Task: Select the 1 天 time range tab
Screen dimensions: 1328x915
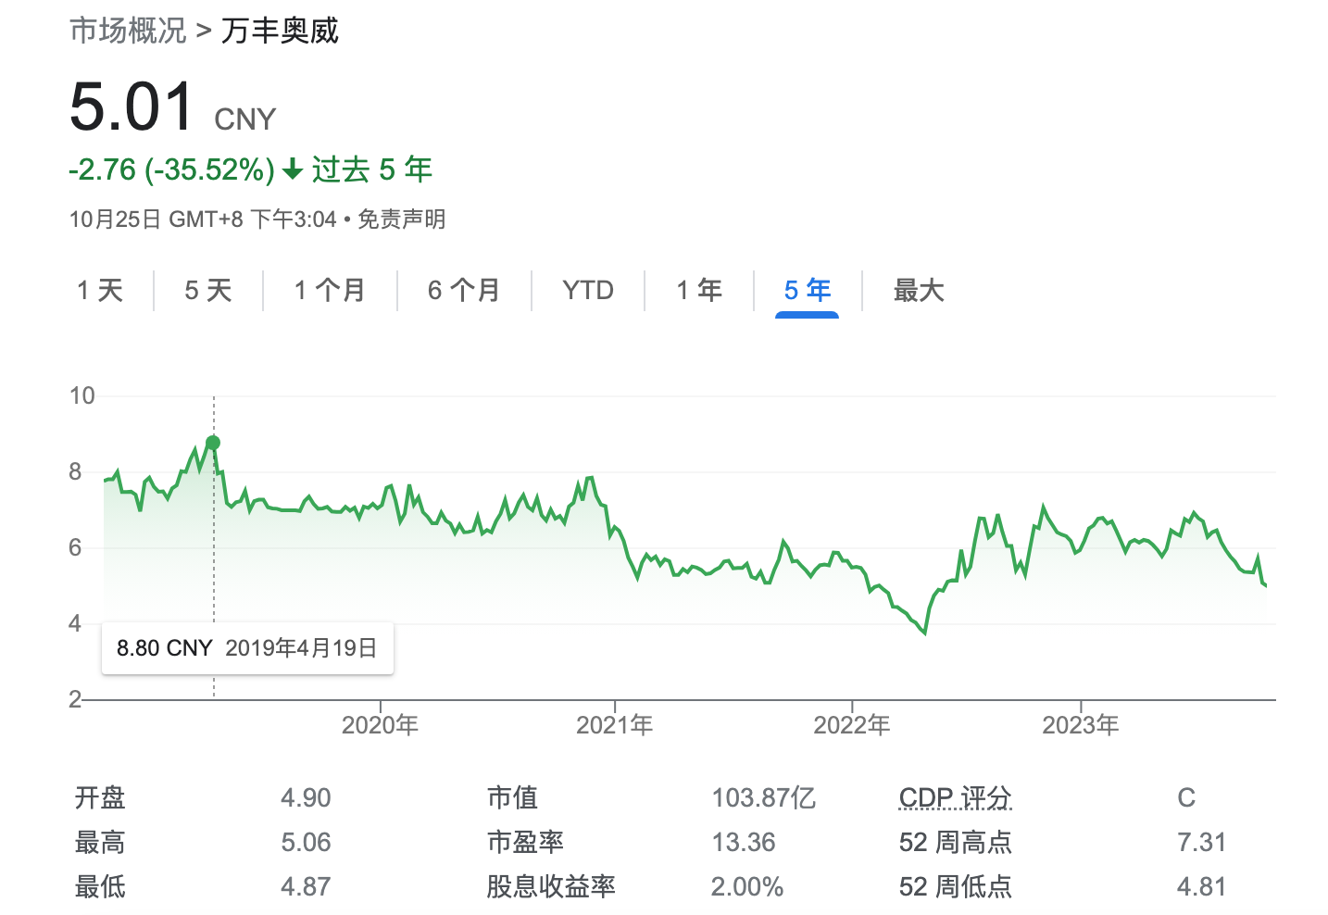Action: [x=100, y=291]
